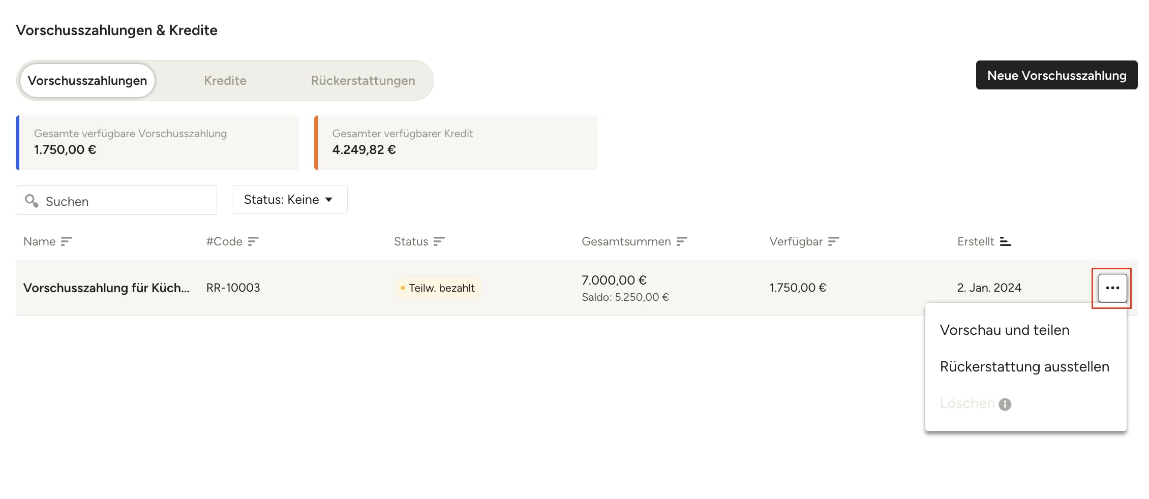
Task: Sort by Status using its sort icon
Action: [439, 241]
